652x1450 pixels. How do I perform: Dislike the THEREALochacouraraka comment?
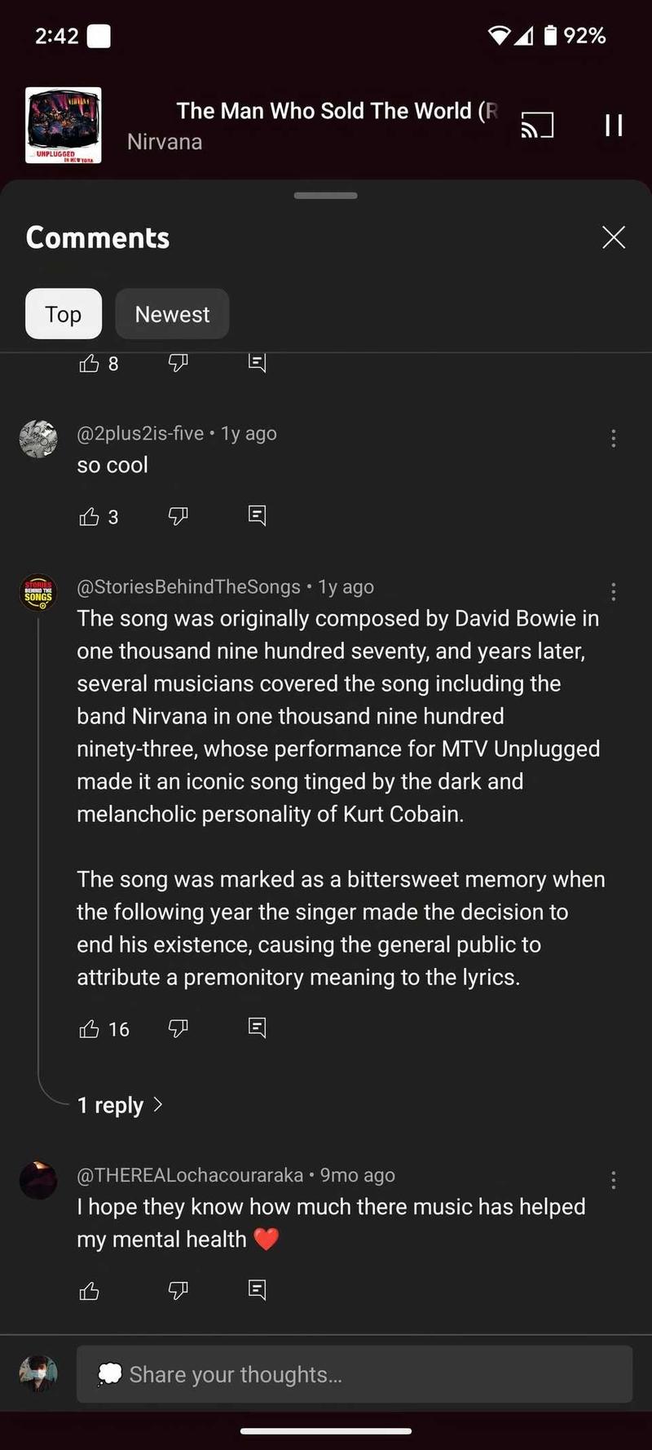click(x=178, y=1290)
